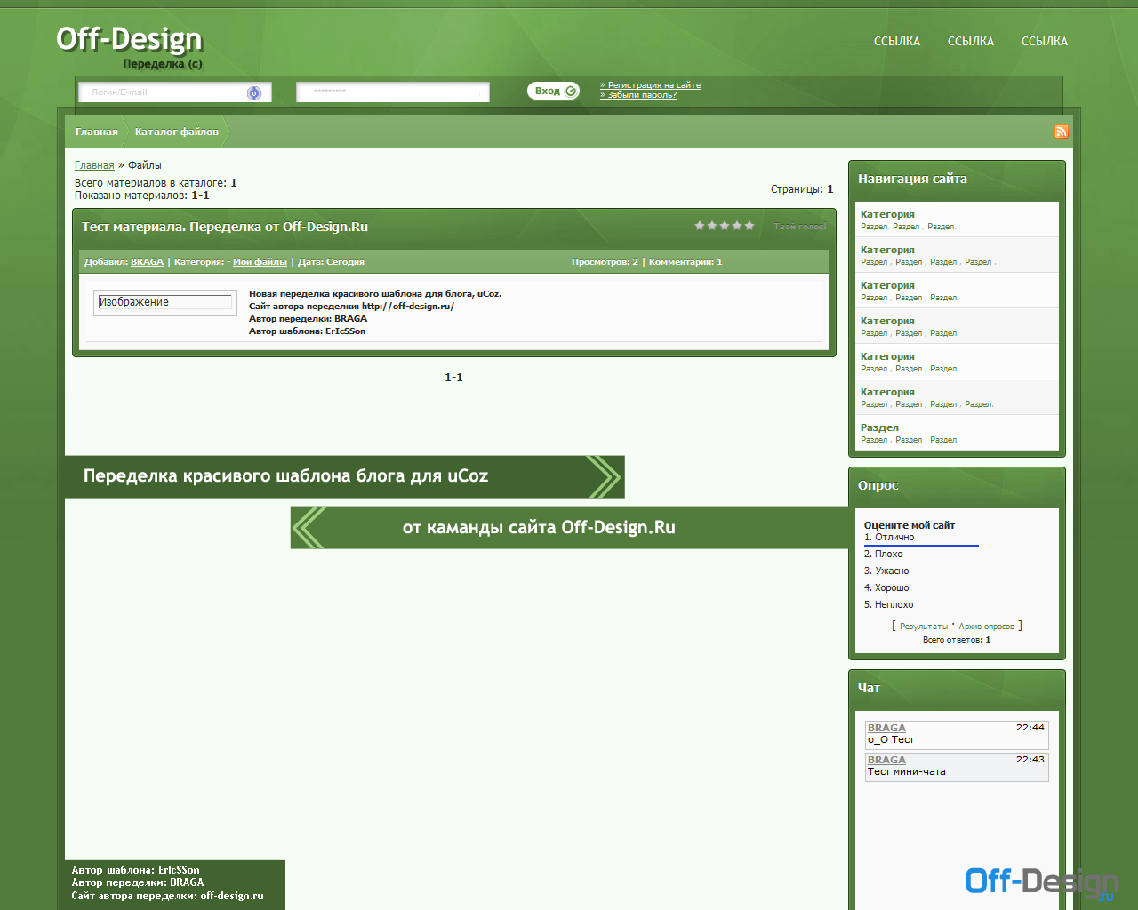Switch to the Каталог файлов tab

[176, 131]
